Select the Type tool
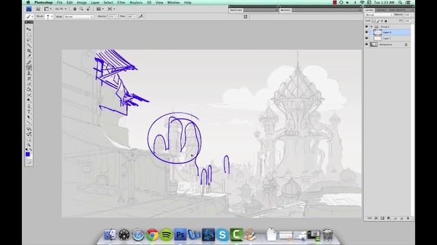The width and height of the screenshot is (437, 245). (x=29, y=112)
